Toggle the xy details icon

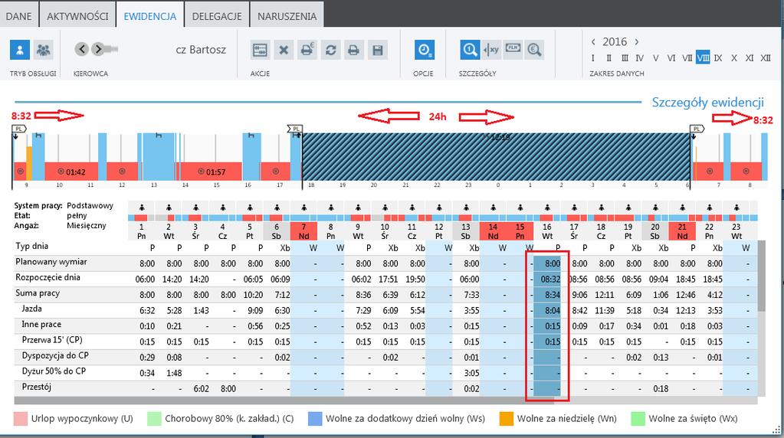[x=491, y=50]
